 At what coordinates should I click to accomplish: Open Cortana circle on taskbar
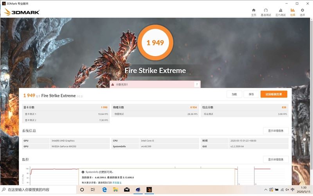[82, 190]
